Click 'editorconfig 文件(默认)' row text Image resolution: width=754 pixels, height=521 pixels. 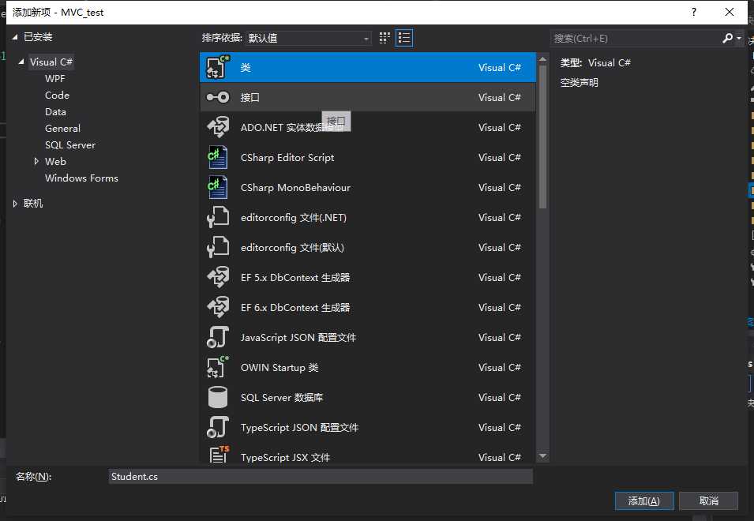tap(292, 248)
